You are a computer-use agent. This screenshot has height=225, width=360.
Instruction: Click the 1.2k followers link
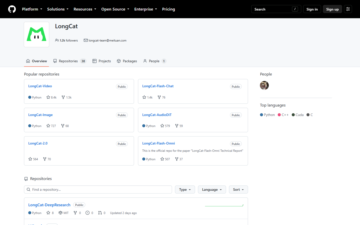click(x=66, y=40)
